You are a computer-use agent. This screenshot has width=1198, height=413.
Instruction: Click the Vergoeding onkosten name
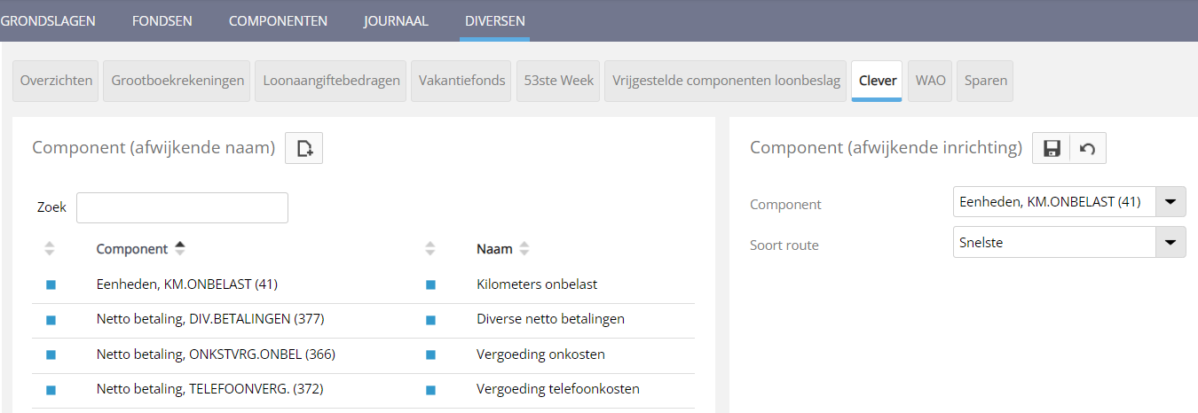[x=540, y=355]
